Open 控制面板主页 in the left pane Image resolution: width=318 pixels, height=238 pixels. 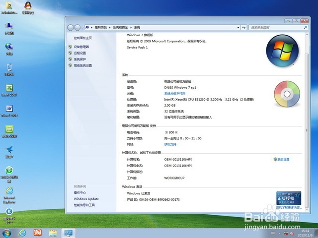coord(83,38)
